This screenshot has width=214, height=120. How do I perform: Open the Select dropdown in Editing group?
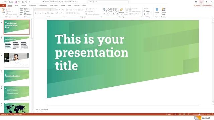(x=147, y=14)
